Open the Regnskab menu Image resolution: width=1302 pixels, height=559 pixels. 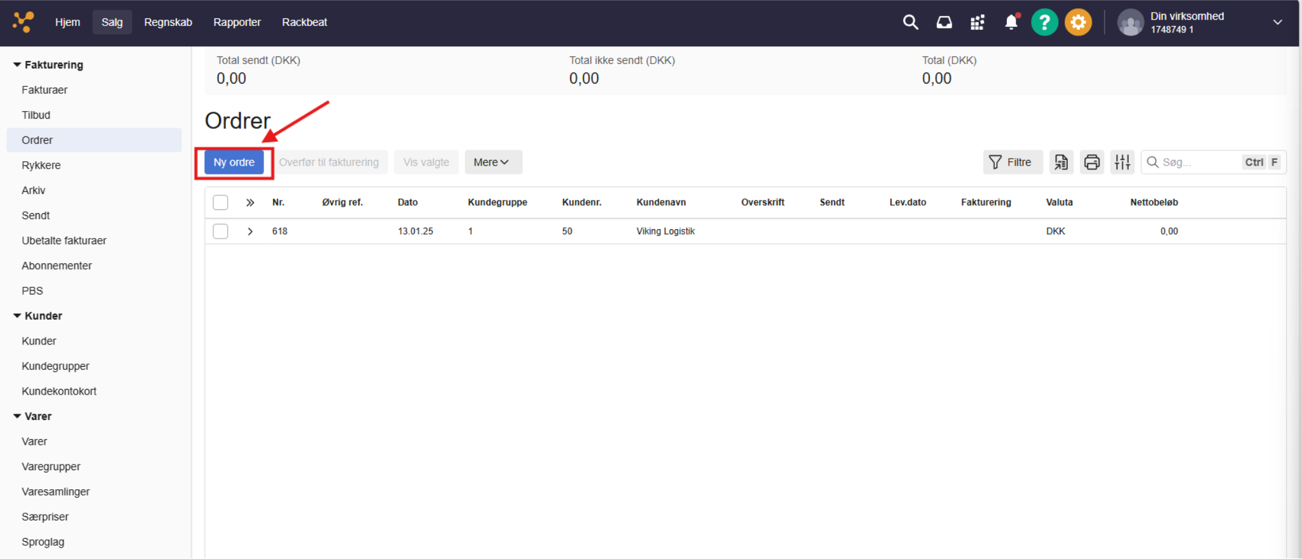tap(168, 22)
